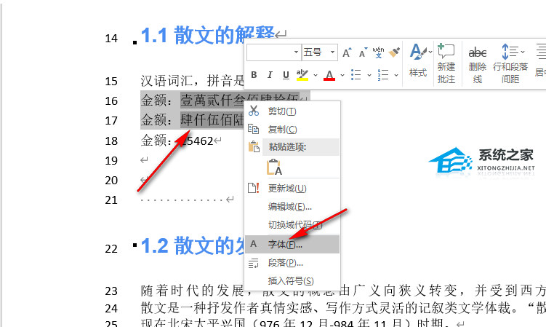Click the numbered list icon

click(383, 75)
